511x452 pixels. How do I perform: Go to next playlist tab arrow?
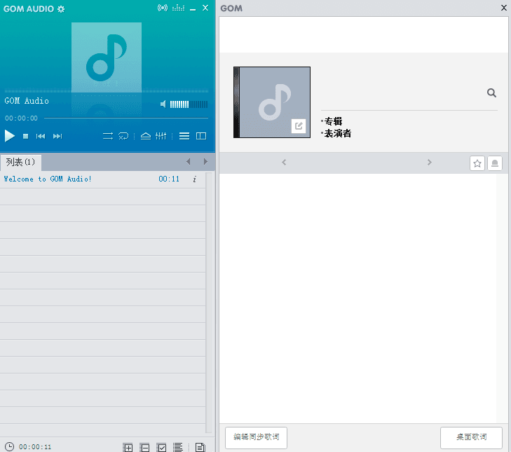click(205, 162)
